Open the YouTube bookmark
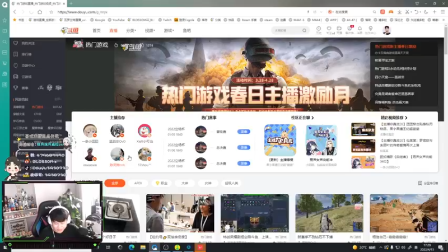448x252 pixels. (116, 20)
